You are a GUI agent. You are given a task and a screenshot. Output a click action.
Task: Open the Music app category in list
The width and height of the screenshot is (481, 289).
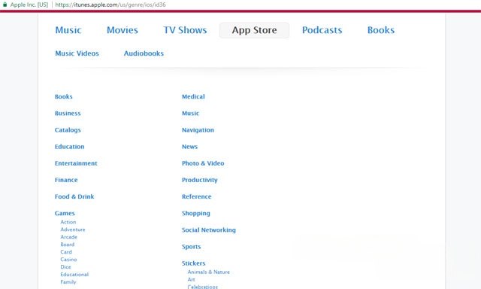190,113
